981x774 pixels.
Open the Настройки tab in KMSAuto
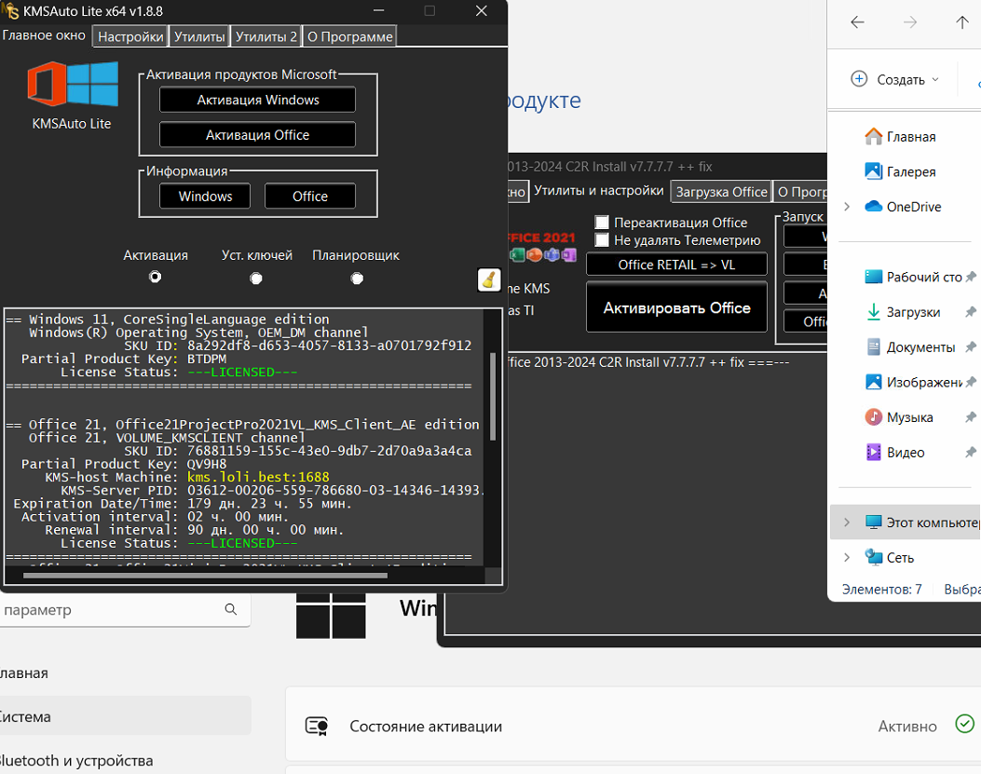[x=130, y=36]
